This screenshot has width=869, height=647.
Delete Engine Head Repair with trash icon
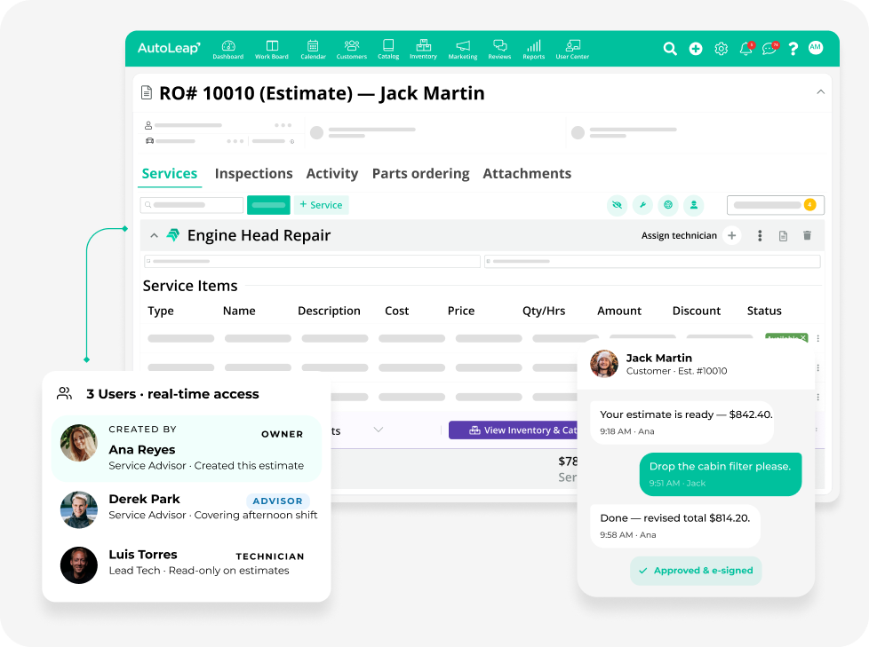808,235
